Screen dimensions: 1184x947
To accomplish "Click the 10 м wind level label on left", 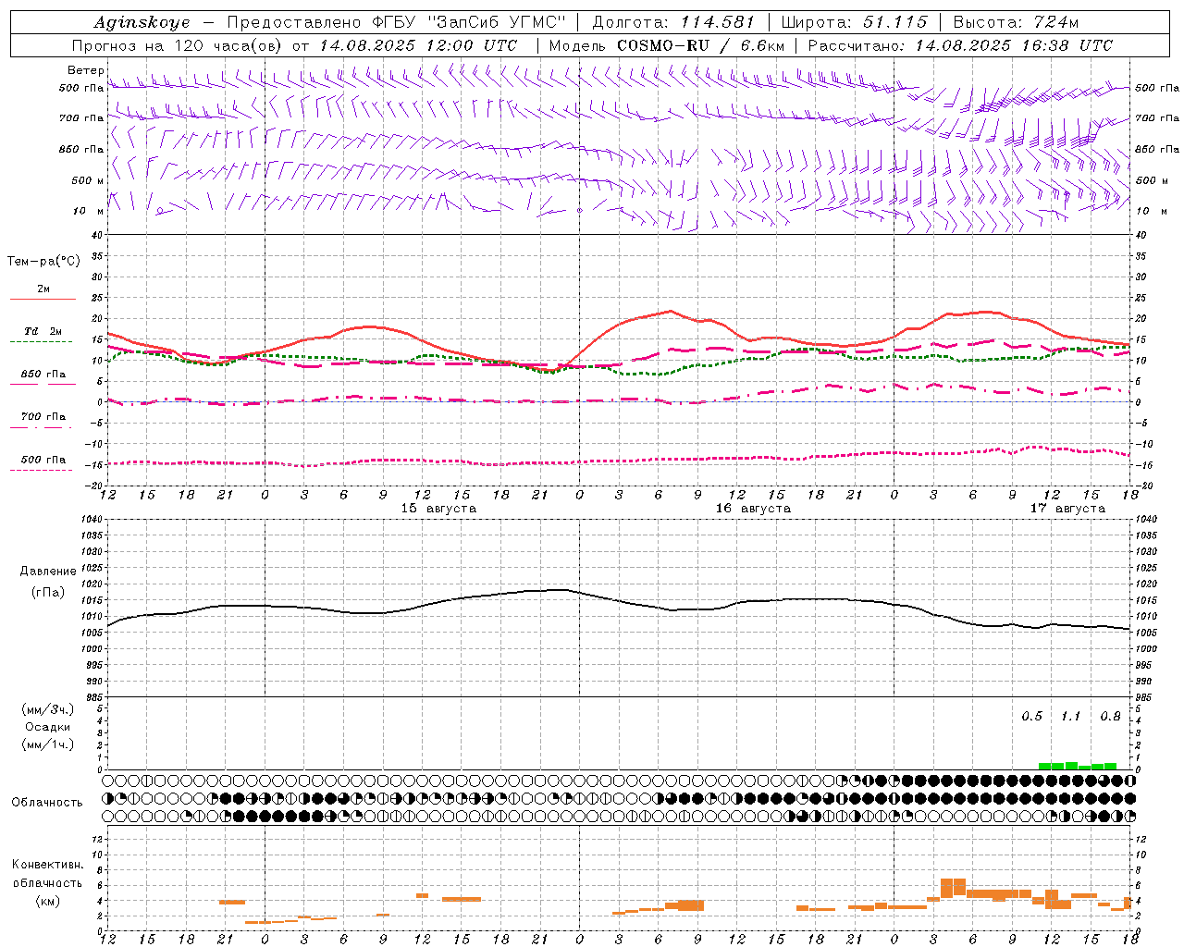I will [89, 211].
